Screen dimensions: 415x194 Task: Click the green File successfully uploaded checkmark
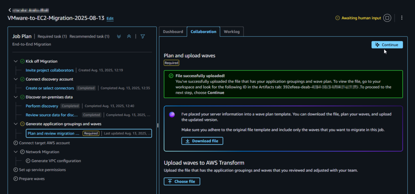pos(171,76)
